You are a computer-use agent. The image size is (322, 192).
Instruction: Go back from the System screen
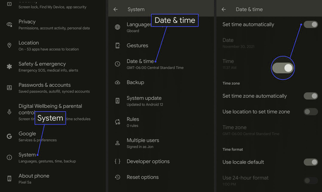pos(115,10)
